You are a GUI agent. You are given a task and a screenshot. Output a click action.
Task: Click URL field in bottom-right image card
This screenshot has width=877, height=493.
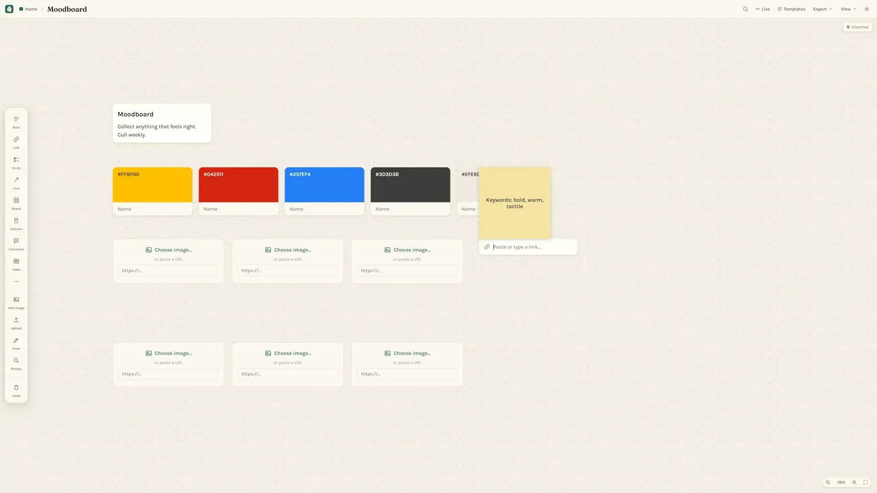[x=407, y=374]
